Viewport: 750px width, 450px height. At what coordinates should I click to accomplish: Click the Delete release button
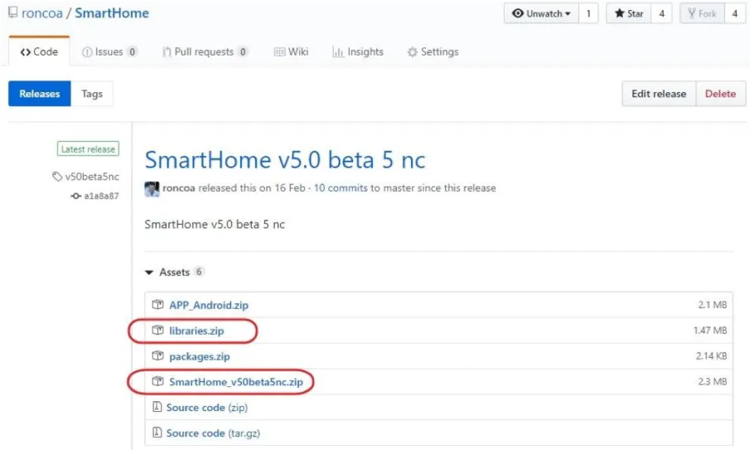720,94
